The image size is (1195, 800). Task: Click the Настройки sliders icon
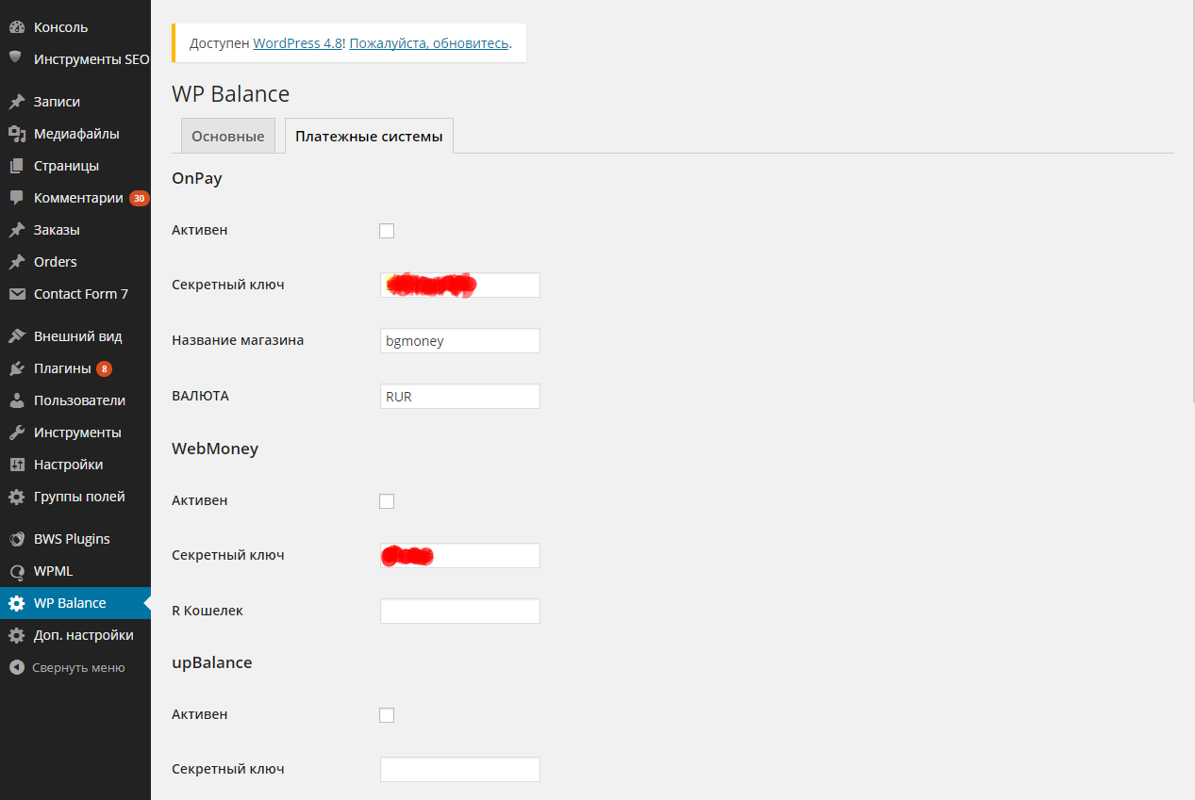(16, 465)
